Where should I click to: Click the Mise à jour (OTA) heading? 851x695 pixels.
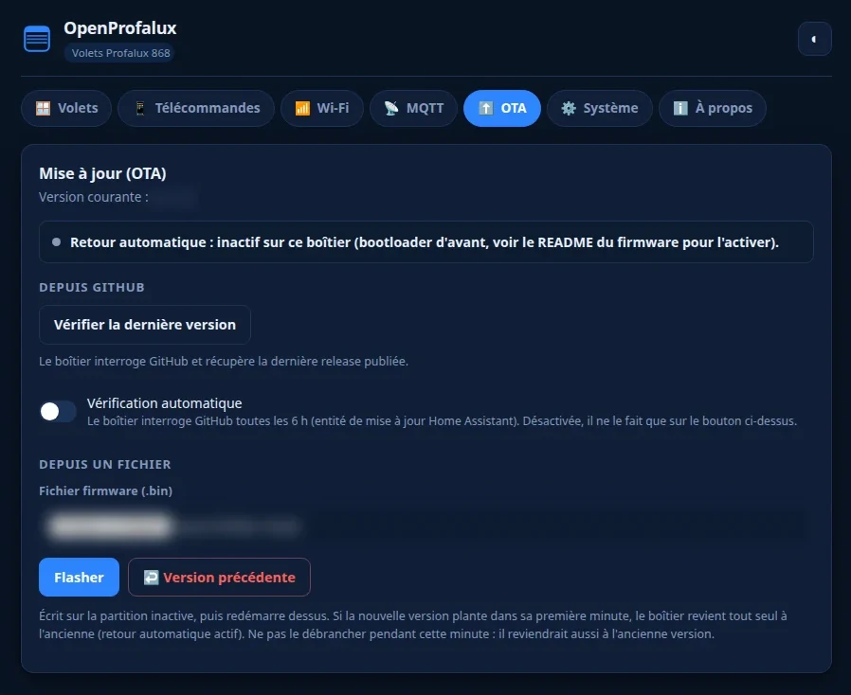(102, 173)
